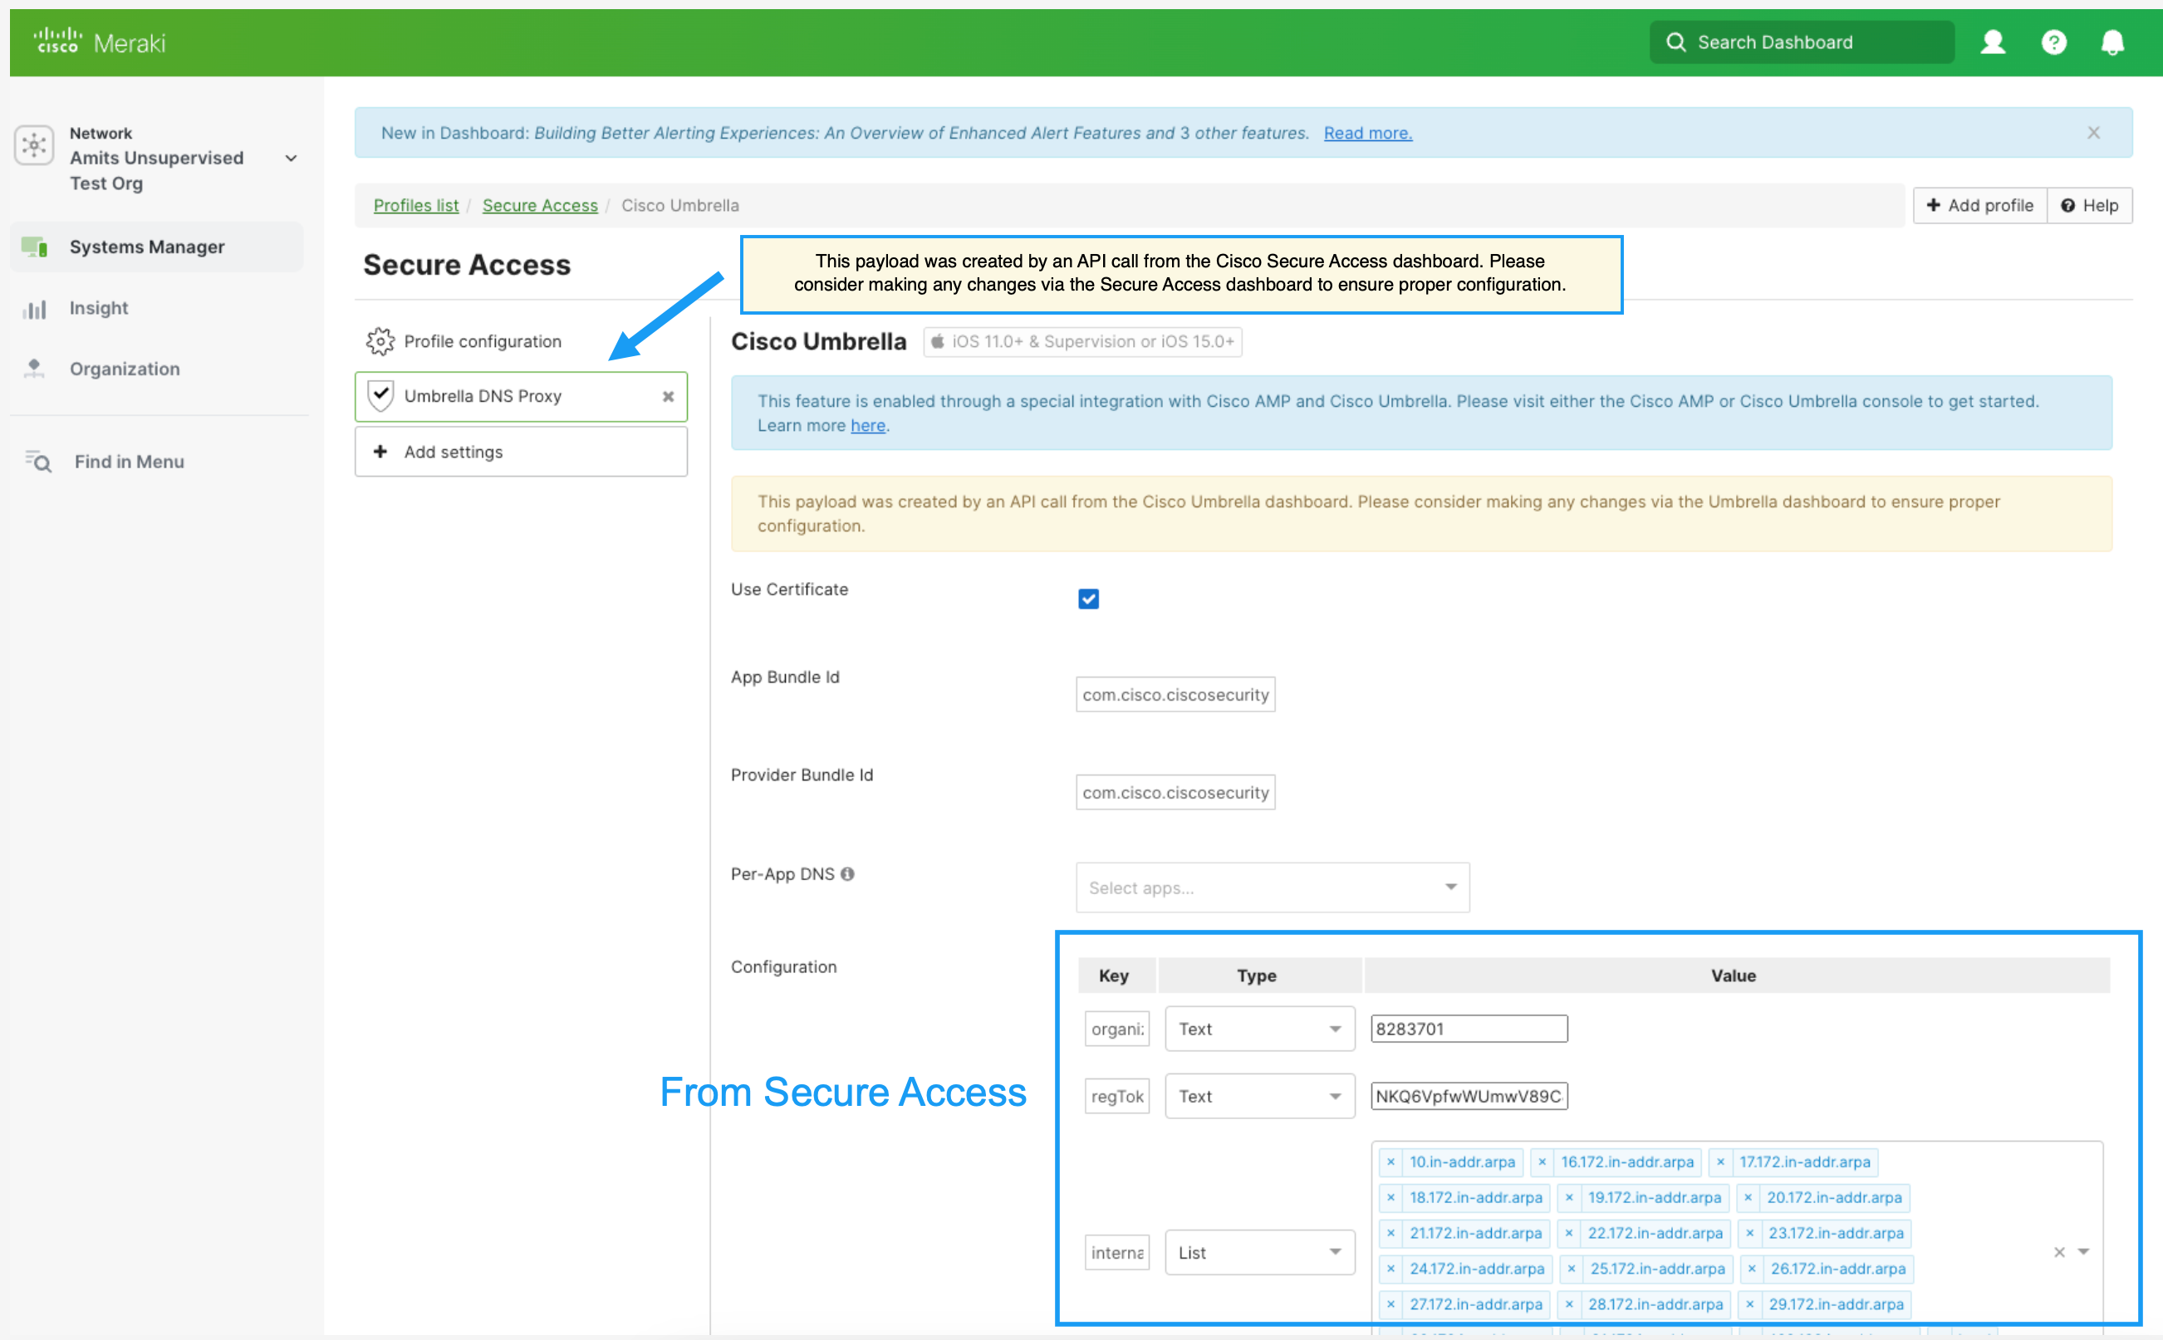
Task: Follow the Read more link
Action: coord(1368,133)
